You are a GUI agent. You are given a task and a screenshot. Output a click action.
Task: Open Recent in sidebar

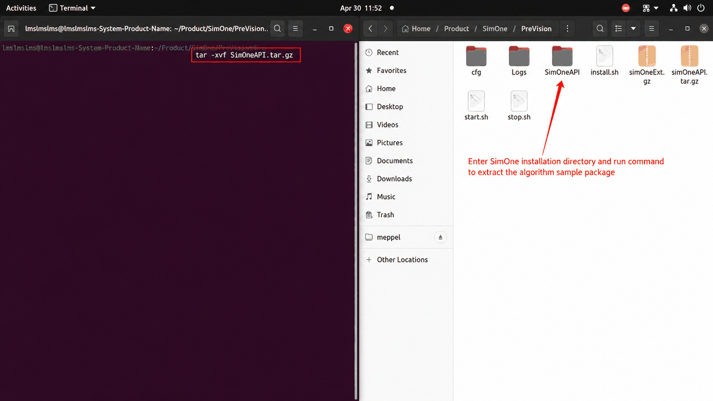[406, 52]
